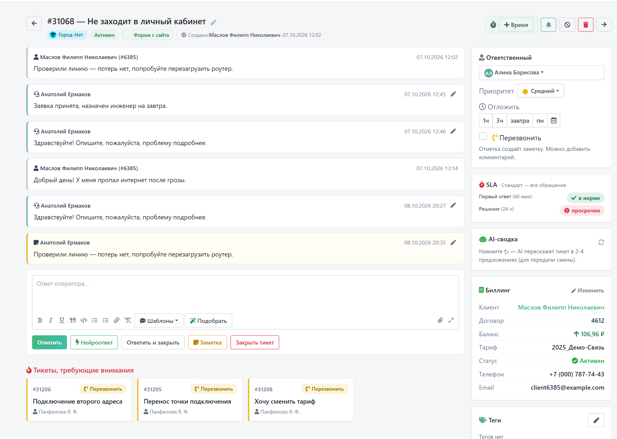This screenshot has width=617, height=439.
Task: Click Подобрать template button
Action: coord(208,321)
